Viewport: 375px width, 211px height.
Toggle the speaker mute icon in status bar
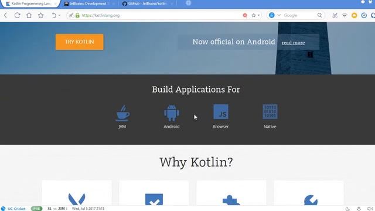pos(370,209)
